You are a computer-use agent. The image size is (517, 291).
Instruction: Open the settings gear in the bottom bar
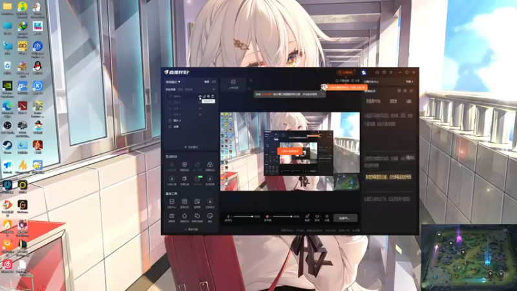pos(327,218)
